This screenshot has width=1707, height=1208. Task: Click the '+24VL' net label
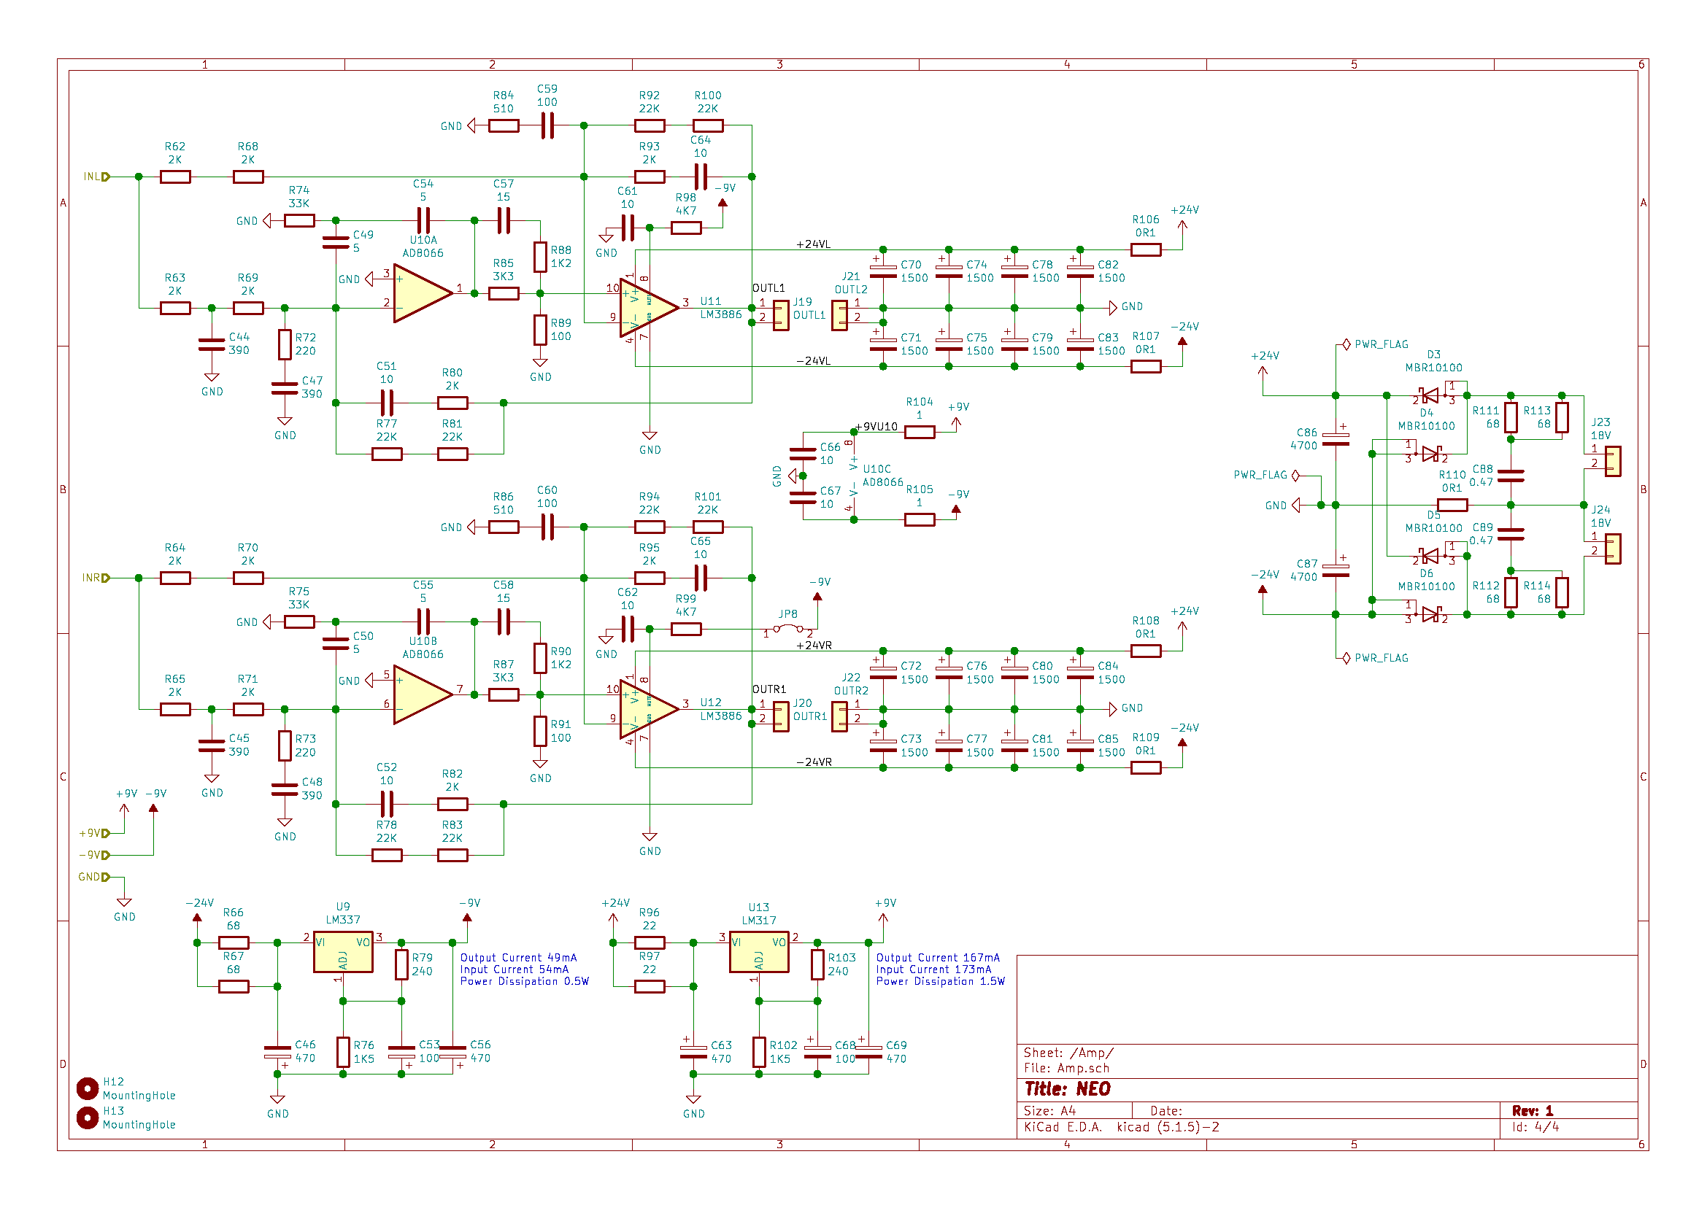point(813,244)
